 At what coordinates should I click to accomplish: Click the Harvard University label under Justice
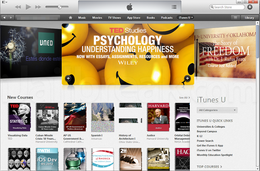tap(158, 139)
